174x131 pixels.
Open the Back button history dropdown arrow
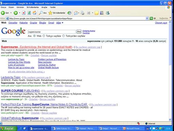11,13
